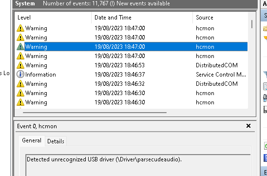
Task: Click the Information icon on the 18:46:37 row
Action: click(20, 75)
